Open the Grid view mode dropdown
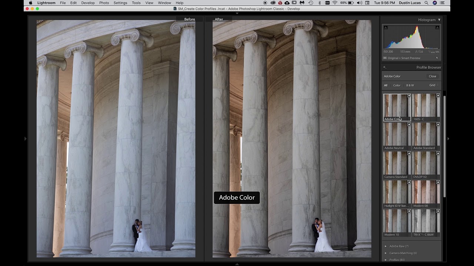Image resolution: width=474 pixels, height=266 pixels. [x=434, y=85]
